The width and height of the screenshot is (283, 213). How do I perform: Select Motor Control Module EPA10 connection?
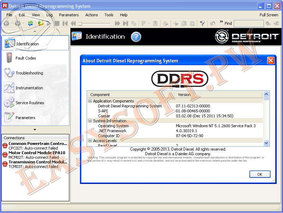pyautogui.click(x=35, y=155)
